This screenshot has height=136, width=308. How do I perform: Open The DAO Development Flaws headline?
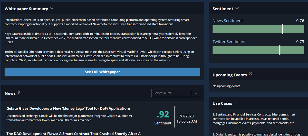[x=73, y=134]
